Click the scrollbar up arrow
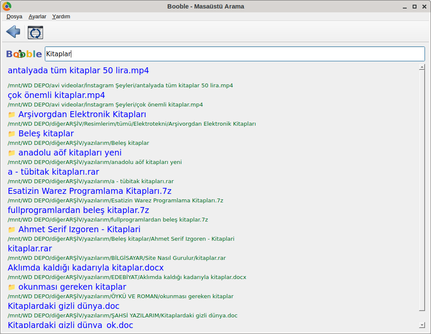 [422, 67]
